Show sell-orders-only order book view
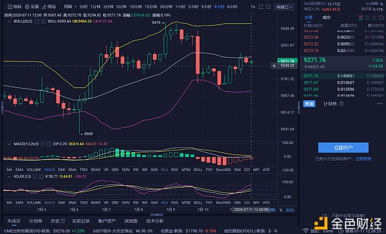 (374, 18)
